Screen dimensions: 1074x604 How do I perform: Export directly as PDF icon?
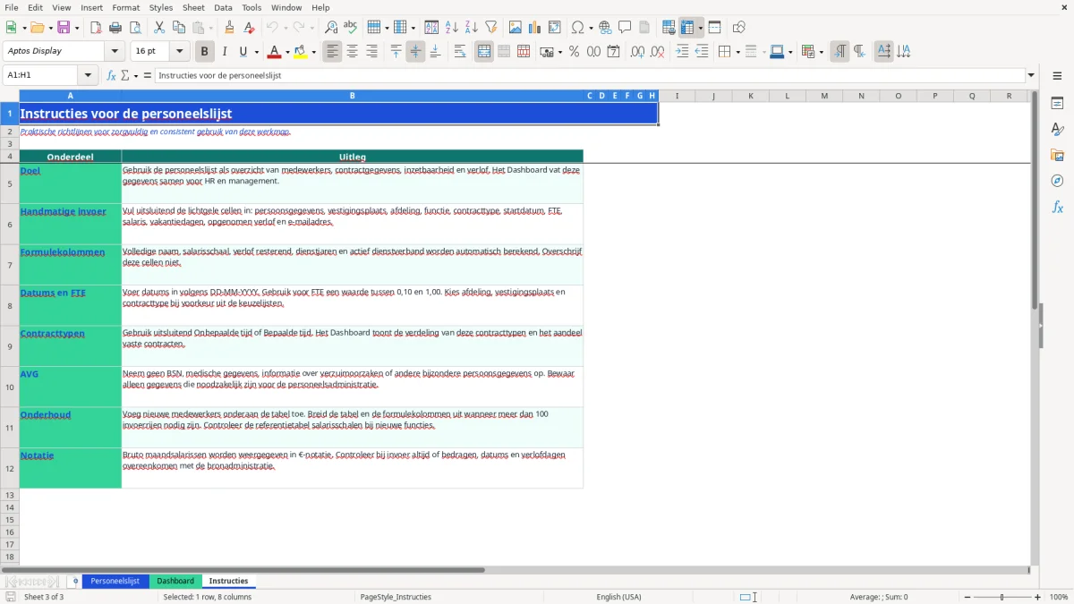click(96, 28)
